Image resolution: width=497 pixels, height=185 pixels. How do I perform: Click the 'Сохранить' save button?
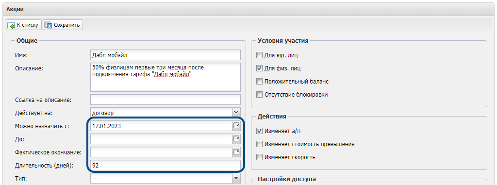pyautogui.click(x=63, y=25)
